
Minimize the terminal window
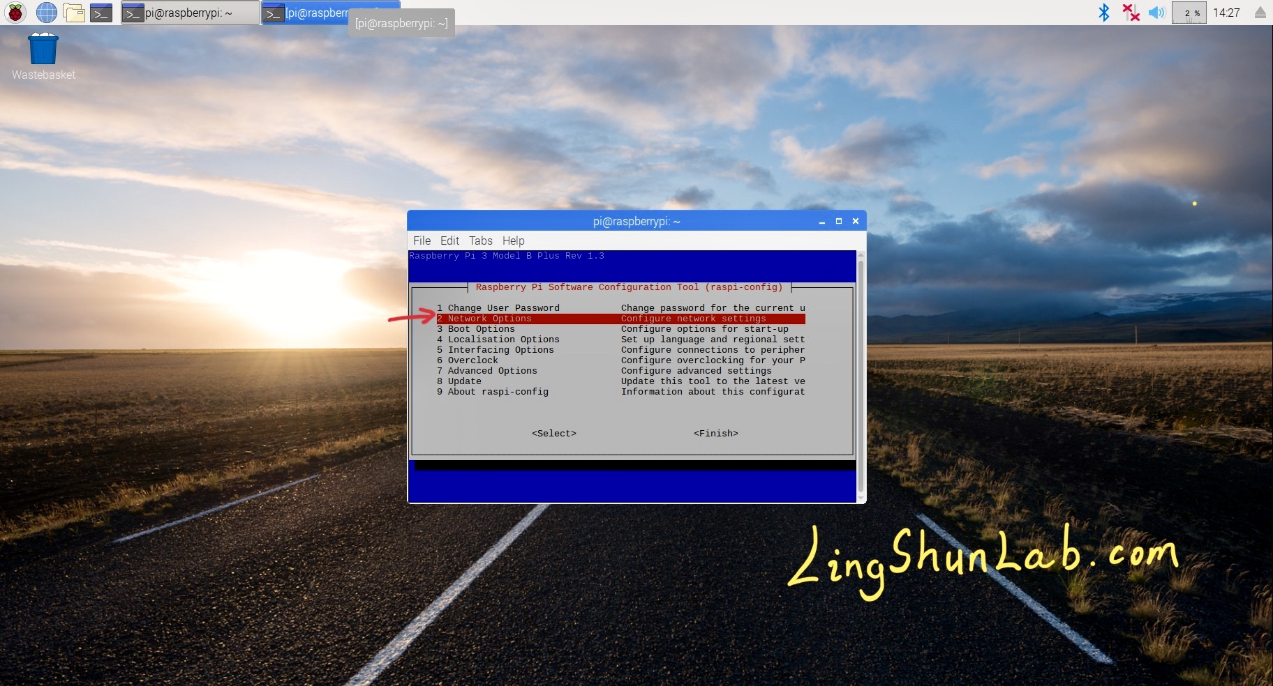click(x=822, y=221)
